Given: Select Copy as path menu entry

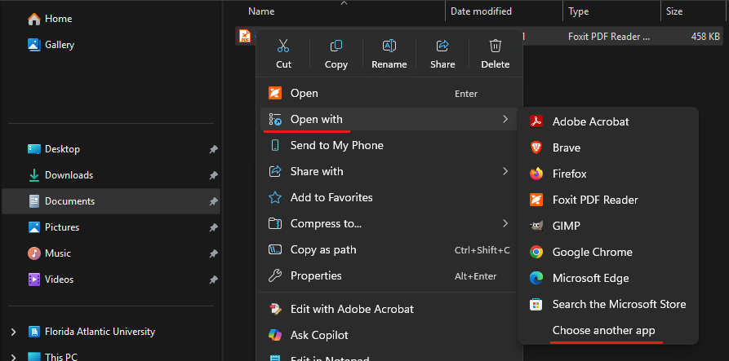Looking at the screenshot, I should tap(323, 249).
